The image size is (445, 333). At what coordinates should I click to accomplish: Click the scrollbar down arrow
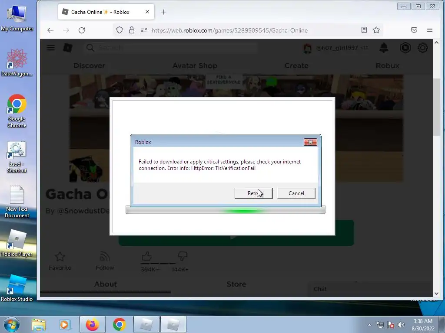(x=436, y=294)
